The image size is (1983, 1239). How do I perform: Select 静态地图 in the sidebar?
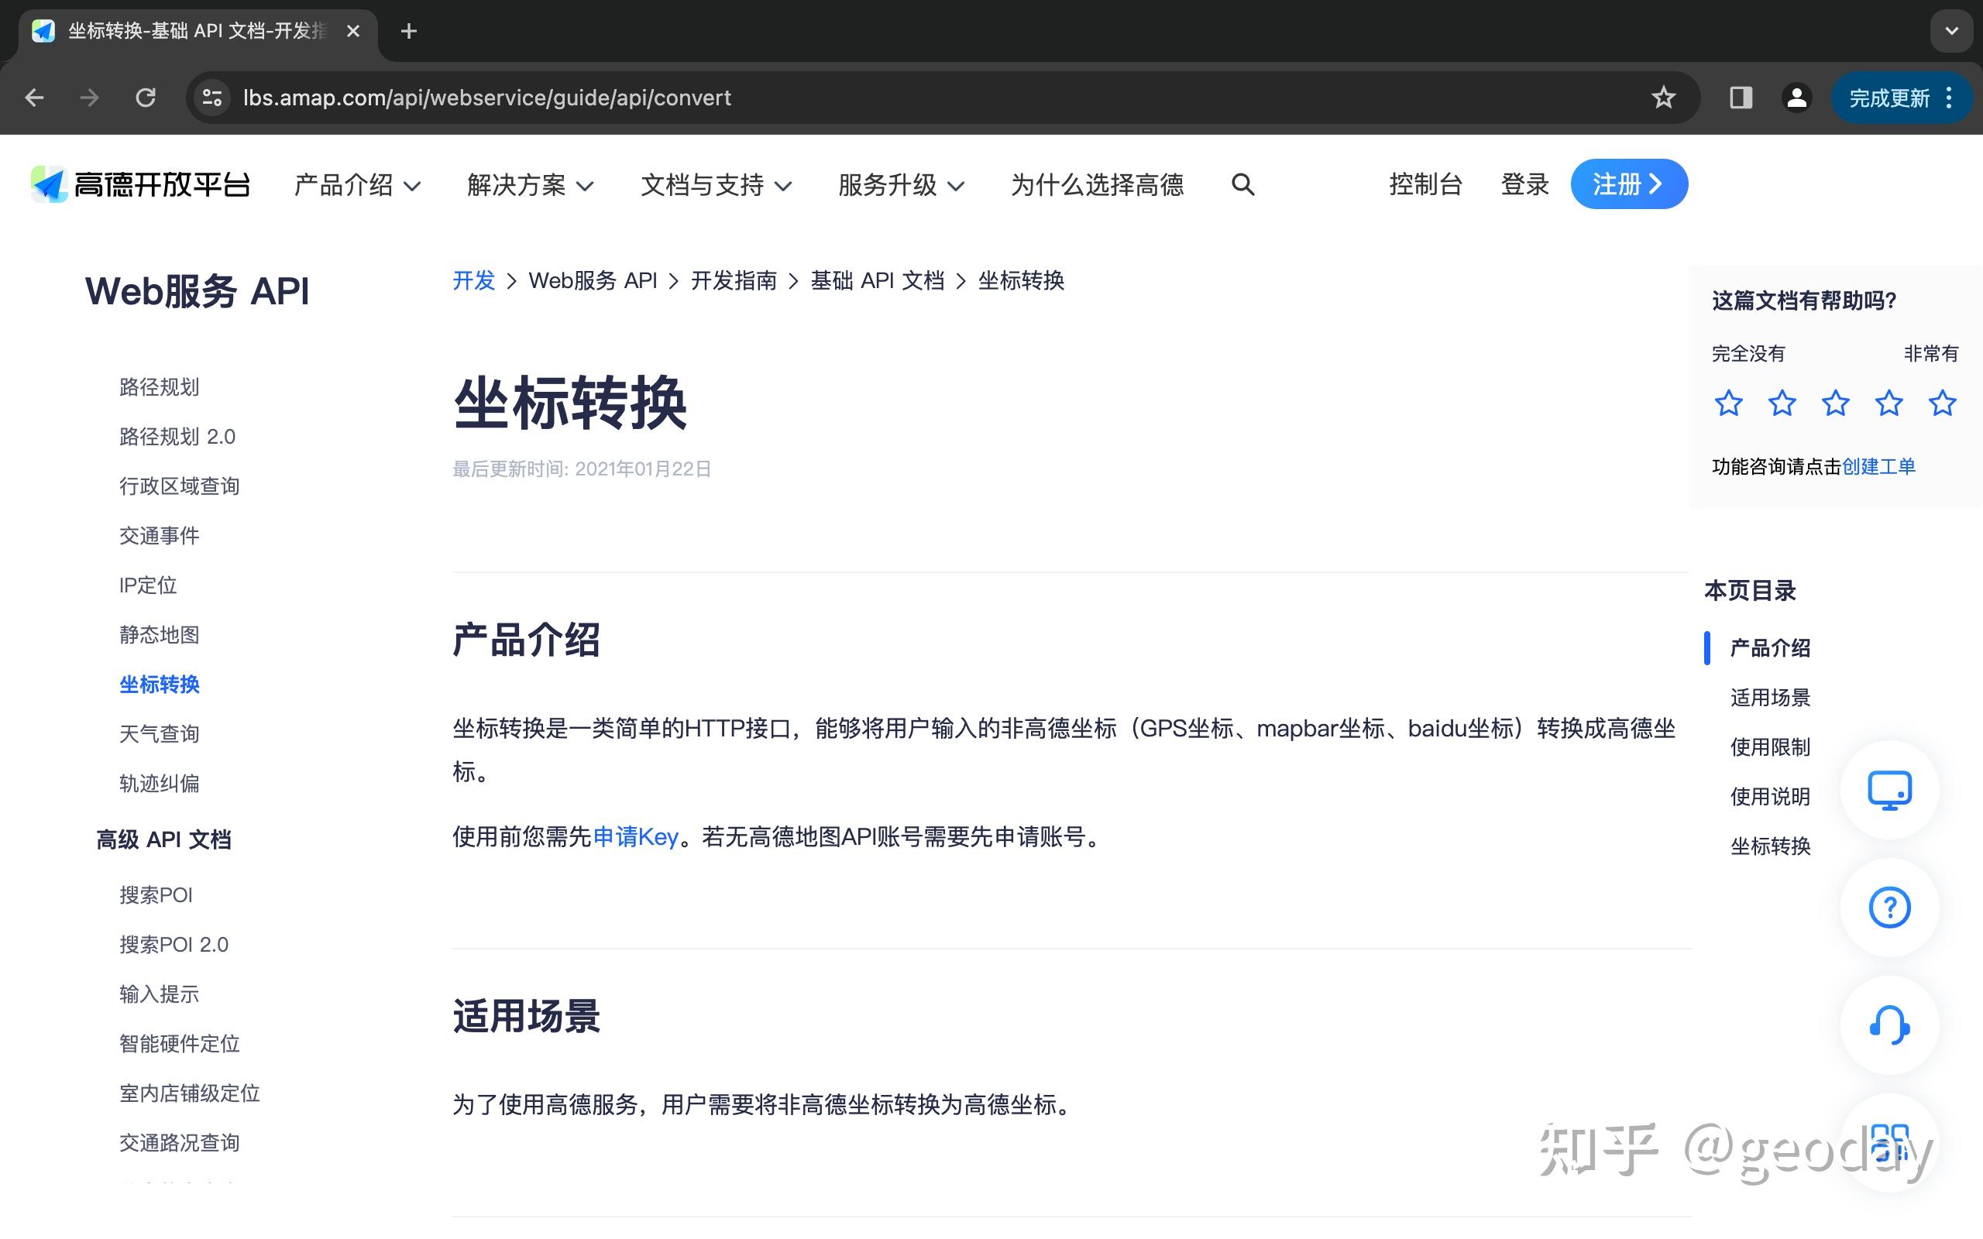159,635
